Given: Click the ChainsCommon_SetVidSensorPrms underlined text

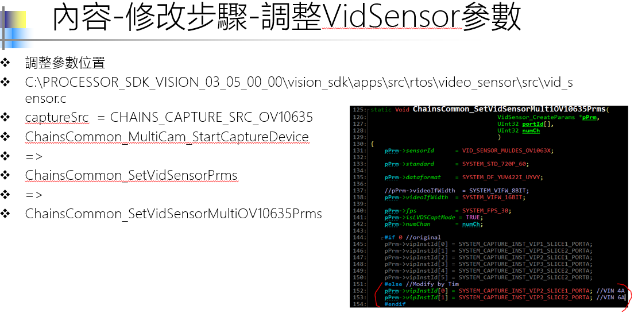Looking at the screenshot, I should click(x=131, y=176).
